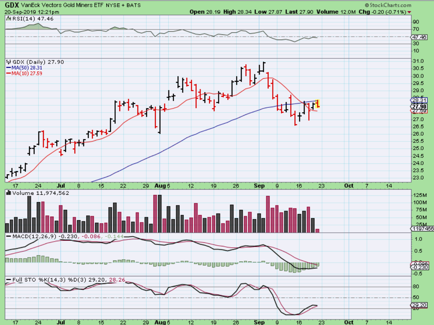Image resolution: width=434 pixels, height=325 pixels.
Task: Click the 29.20 stochastic value tag
Action: point(419,305)
